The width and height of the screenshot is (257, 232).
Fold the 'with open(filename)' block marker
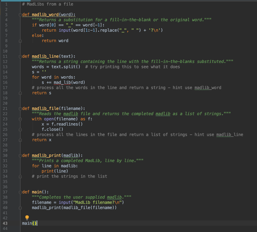pos(20,119)
